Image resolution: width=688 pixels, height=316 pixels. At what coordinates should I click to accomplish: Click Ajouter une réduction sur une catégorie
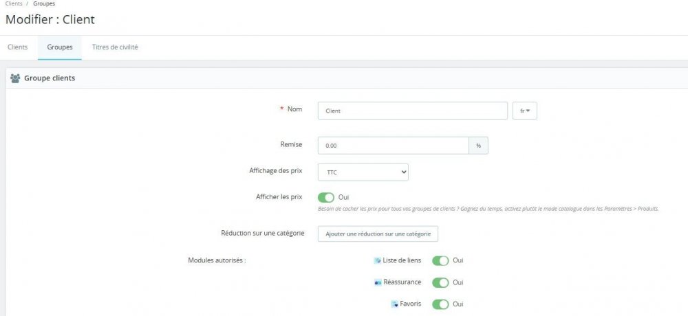point(378,234)
